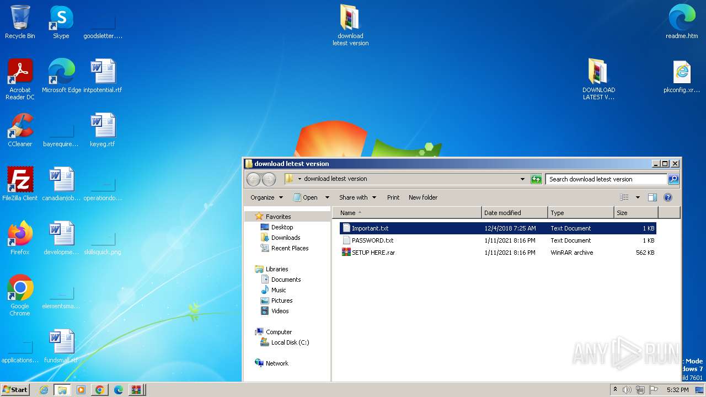Select download letest version desktop folder
Image resolution: width=706 pixels, height=397 pixels.
tap(350, 25)
